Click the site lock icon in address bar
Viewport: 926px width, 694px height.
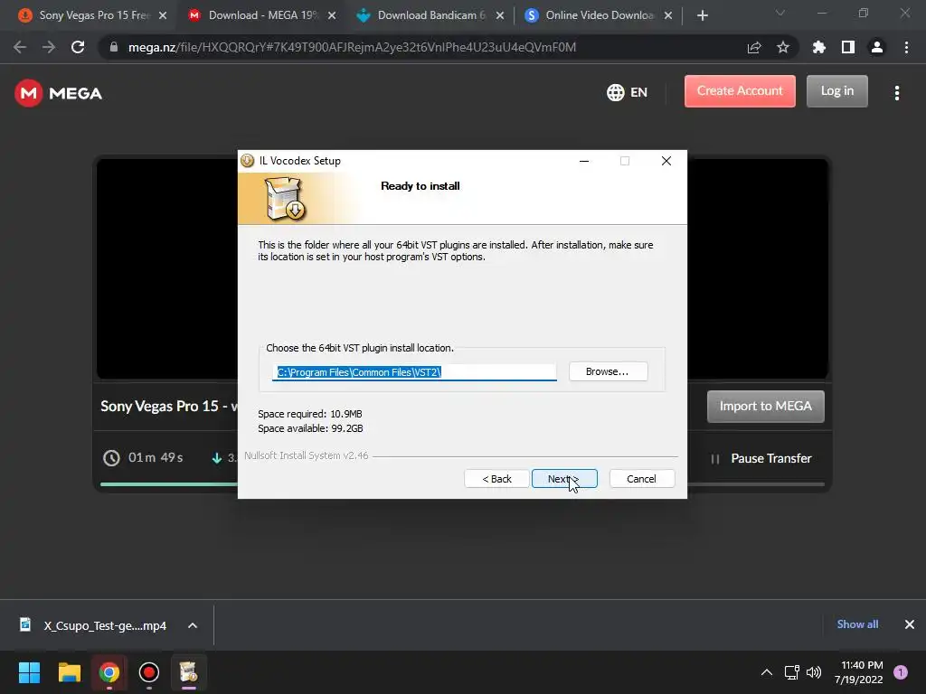[x=114, y=47]
